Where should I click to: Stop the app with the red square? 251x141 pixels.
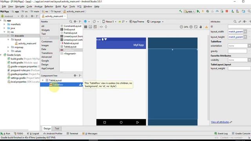pos(227,11)
